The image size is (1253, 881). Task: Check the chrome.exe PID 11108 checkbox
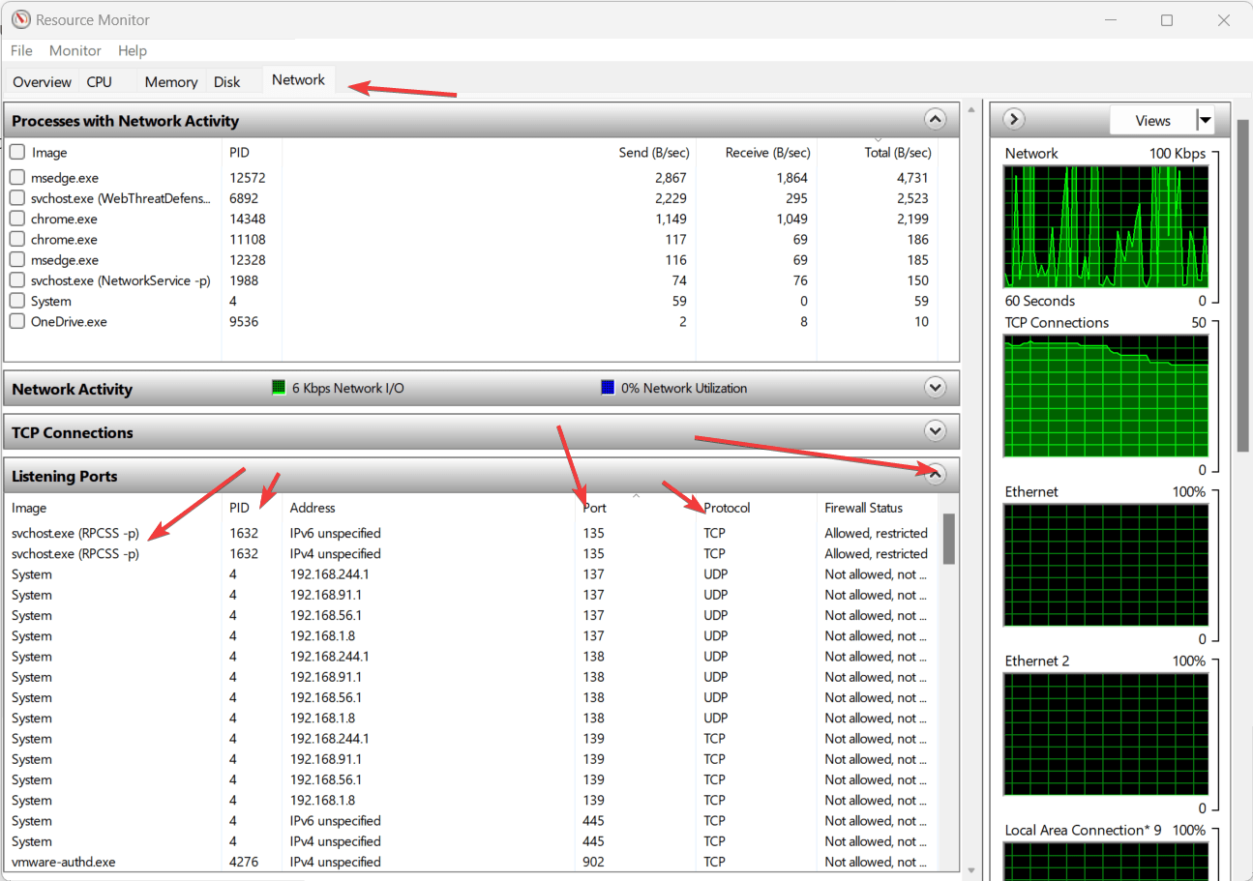pos(17,239)
